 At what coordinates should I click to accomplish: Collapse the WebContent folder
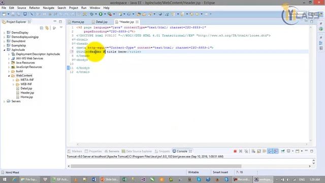point(9,76)
